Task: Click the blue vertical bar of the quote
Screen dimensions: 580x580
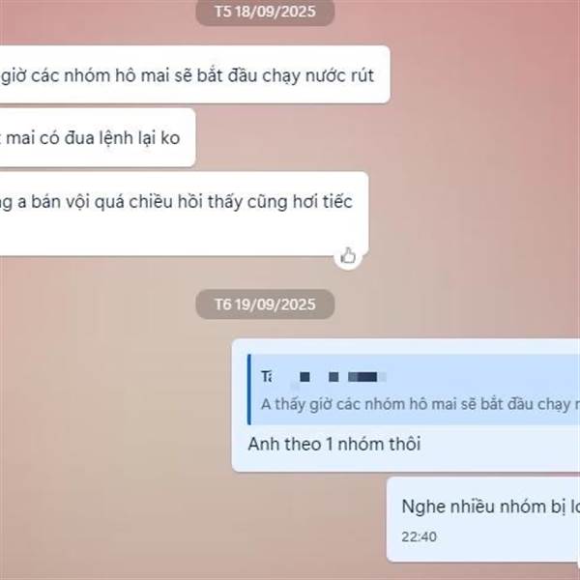Action: click(x=249, y=390)
